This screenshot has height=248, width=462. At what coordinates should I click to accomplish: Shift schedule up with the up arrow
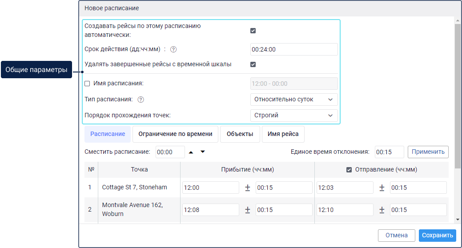coord(191,152)
